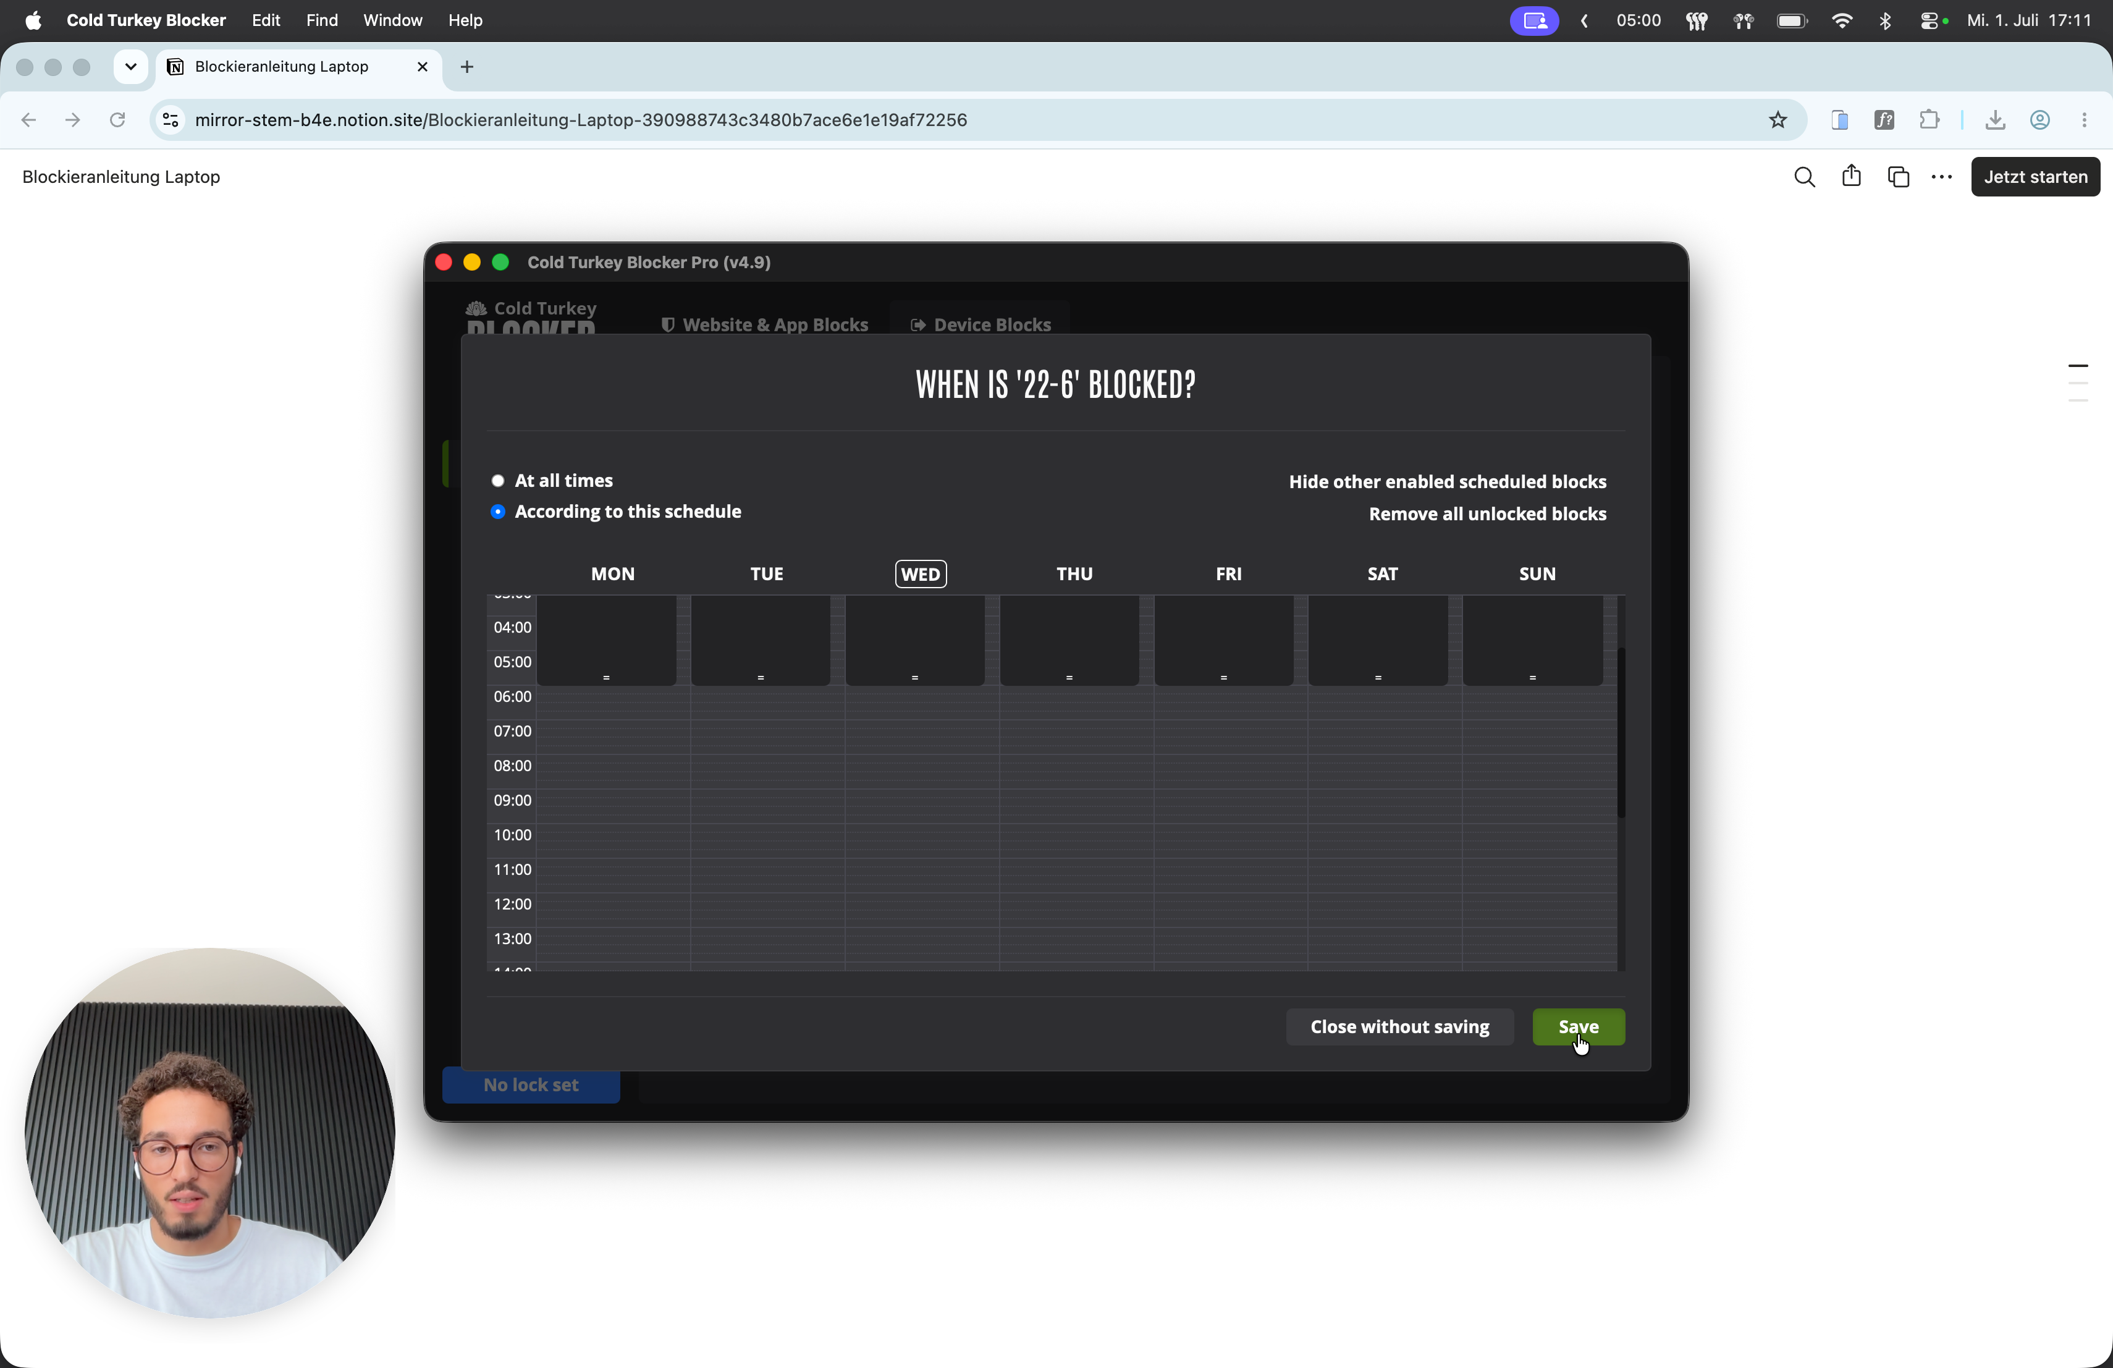The image size is (2113, 1368).
Task: Toggle the WED day header
Action: click(921, 573)
